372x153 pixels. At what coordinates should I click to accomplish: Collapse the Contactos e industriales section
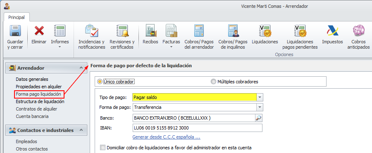point(81,130)
